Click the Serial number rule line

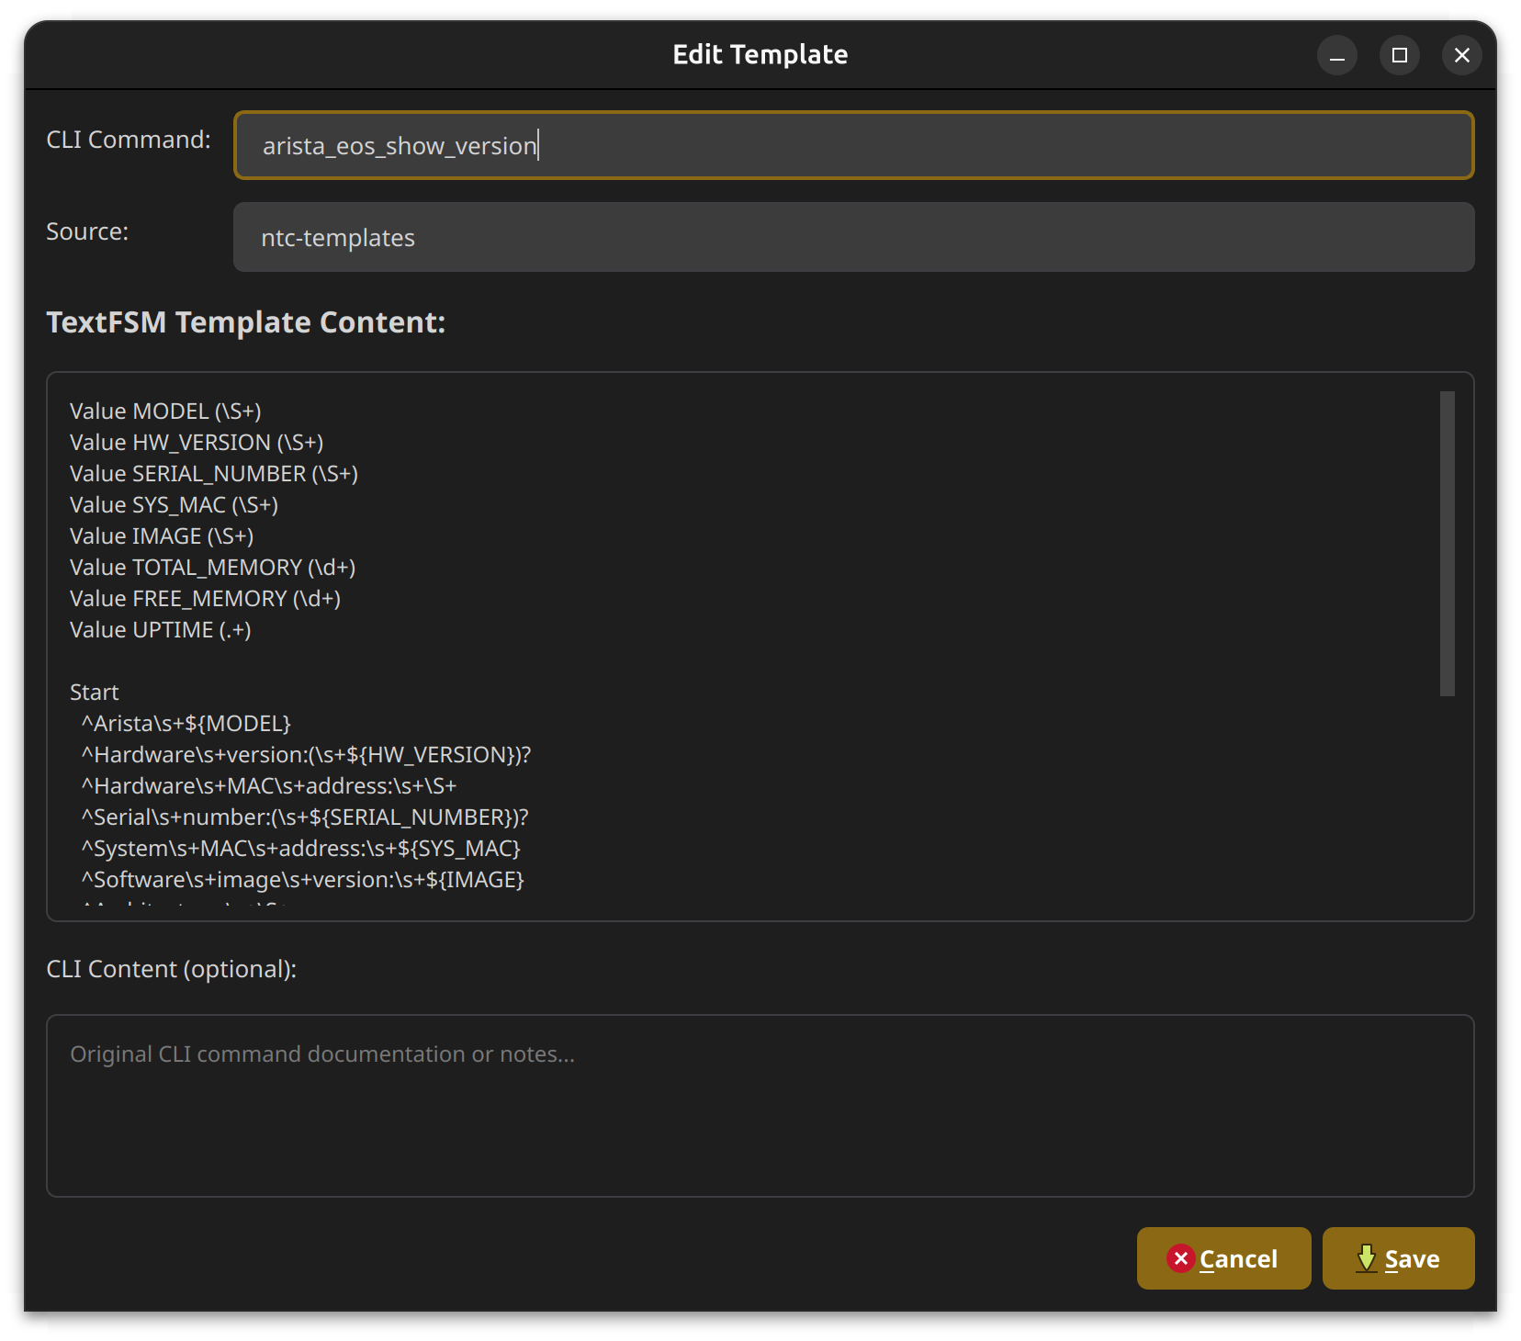(x=305, y=817)
